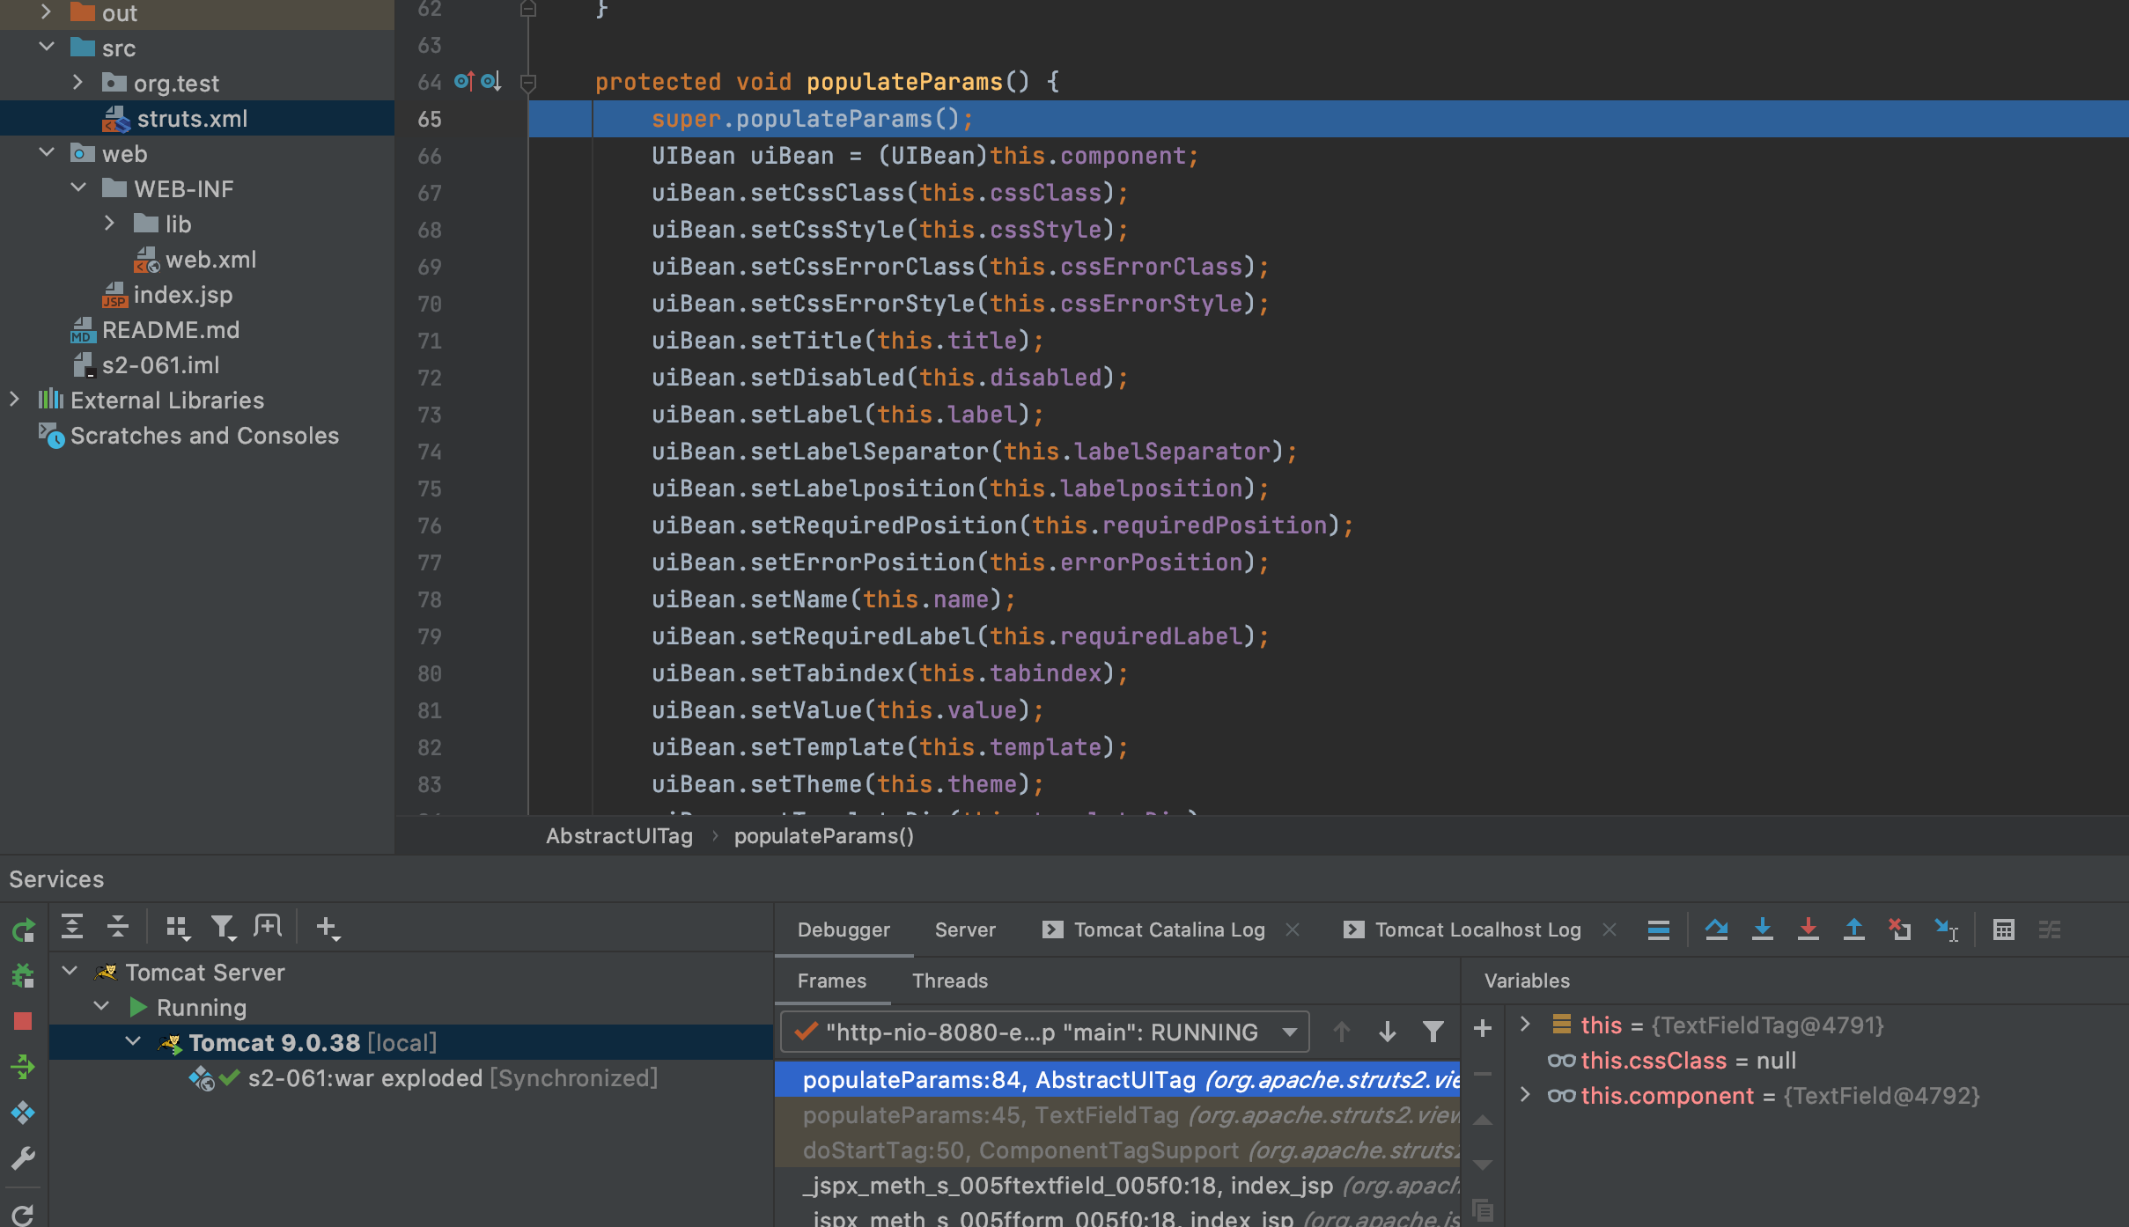Collapse the Tomcat Server node
Image resolution: width=2129 pixels, height=1227 pixels.
[x=70, y=971]
